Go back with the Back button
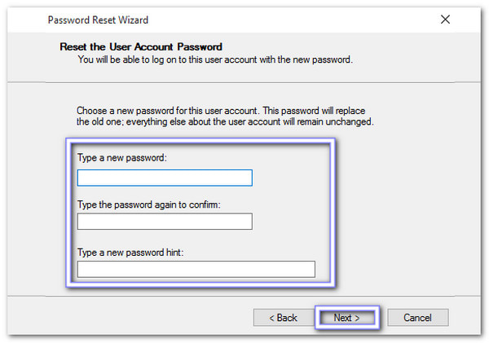Viewport: 489px width, 343px height. click(281, 317)
